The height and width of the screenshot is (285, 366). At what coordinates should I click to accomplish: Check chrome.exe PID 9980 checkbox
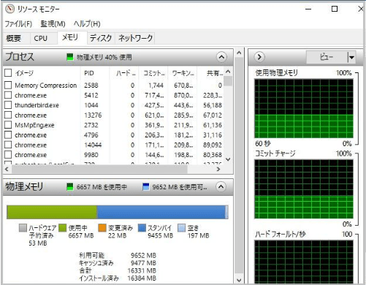[8, 155]
